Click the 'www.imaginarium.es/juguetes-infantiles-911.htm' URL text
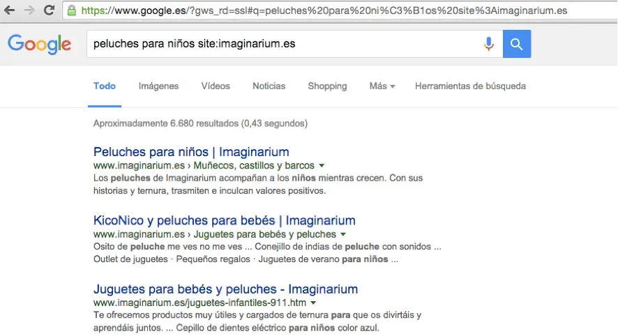The height and width of the screenshot is (336, 618). [x=199, y=303]
